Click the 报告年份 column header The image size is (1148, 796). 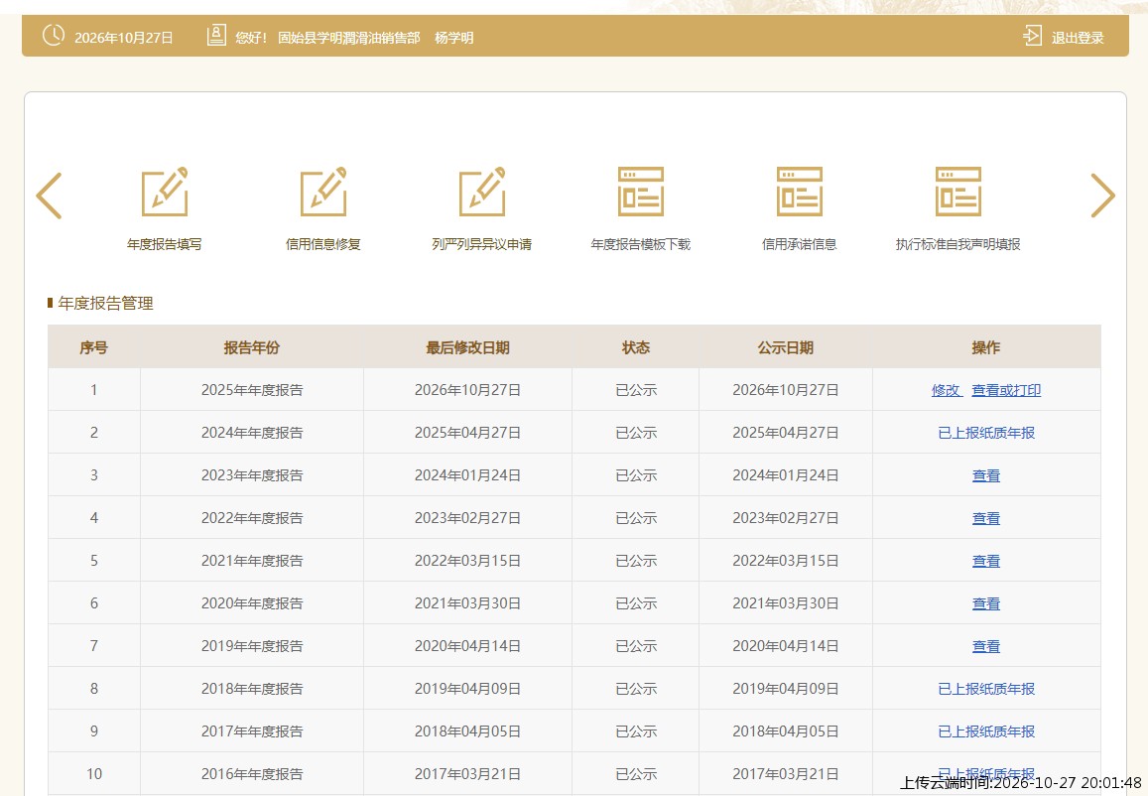(252, 347)
